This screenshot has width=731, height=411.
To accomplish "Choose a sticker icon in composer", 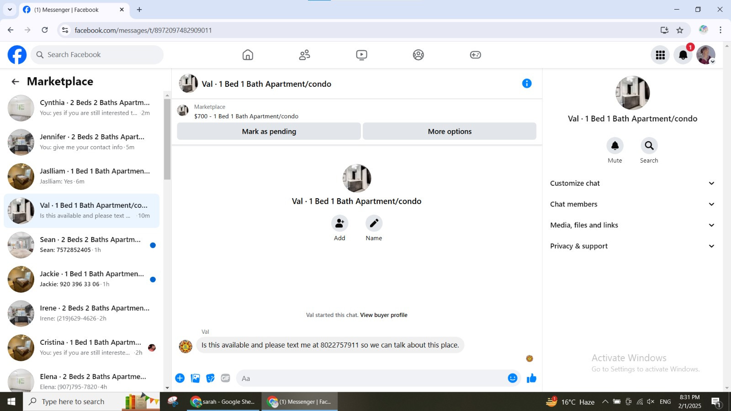I will [x=210, y=378].
